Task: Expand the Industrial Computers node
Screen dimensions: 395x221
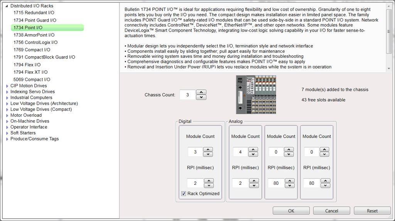Action: [x=7, y=98]
